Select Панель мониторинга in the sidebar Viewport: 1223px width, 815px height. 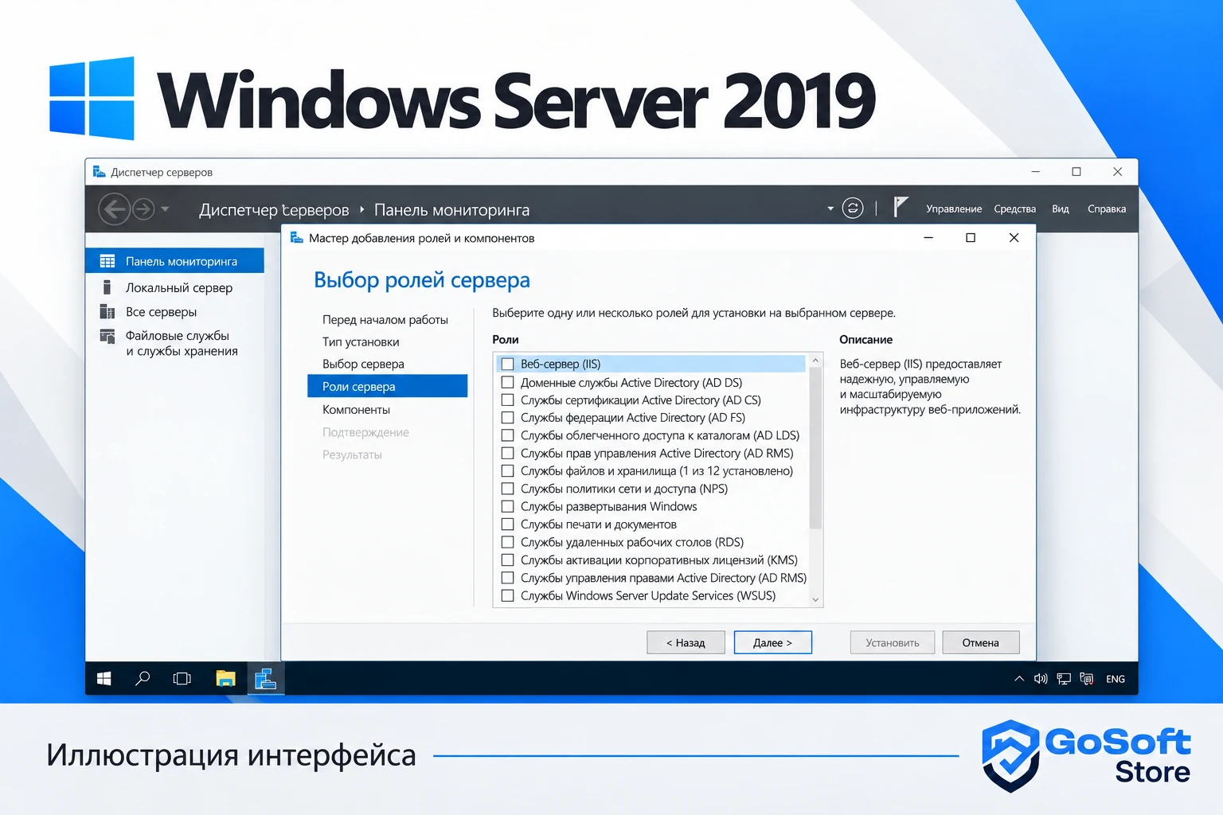pos(174,261)
